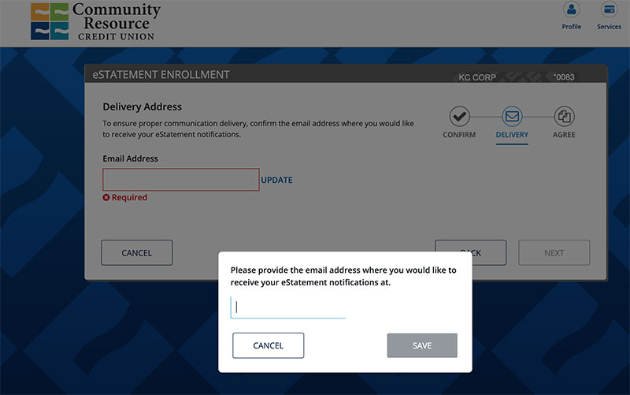
Task: Click the UPDATE link beside email field
Action: (277, 180)
